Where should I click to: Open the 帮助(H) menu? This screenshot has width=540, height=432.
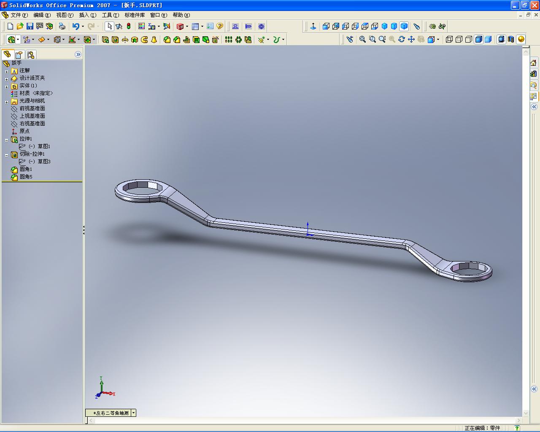pos(181,15)
